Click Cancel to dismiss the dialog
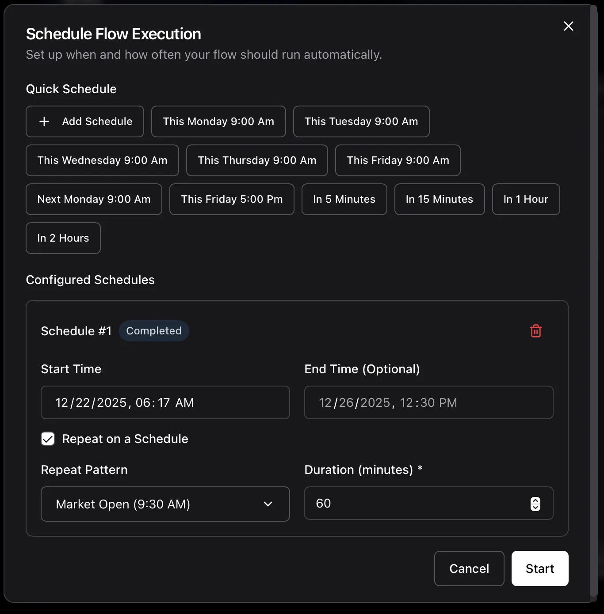The image size is (604, 614). (x=469, y=569)
